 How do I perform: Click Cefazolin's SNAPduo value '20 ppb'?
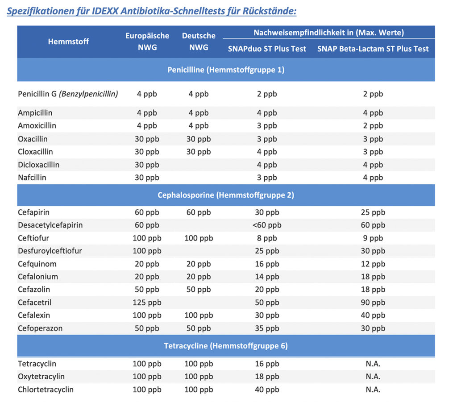pyautogui.click(x=267, y=289)
